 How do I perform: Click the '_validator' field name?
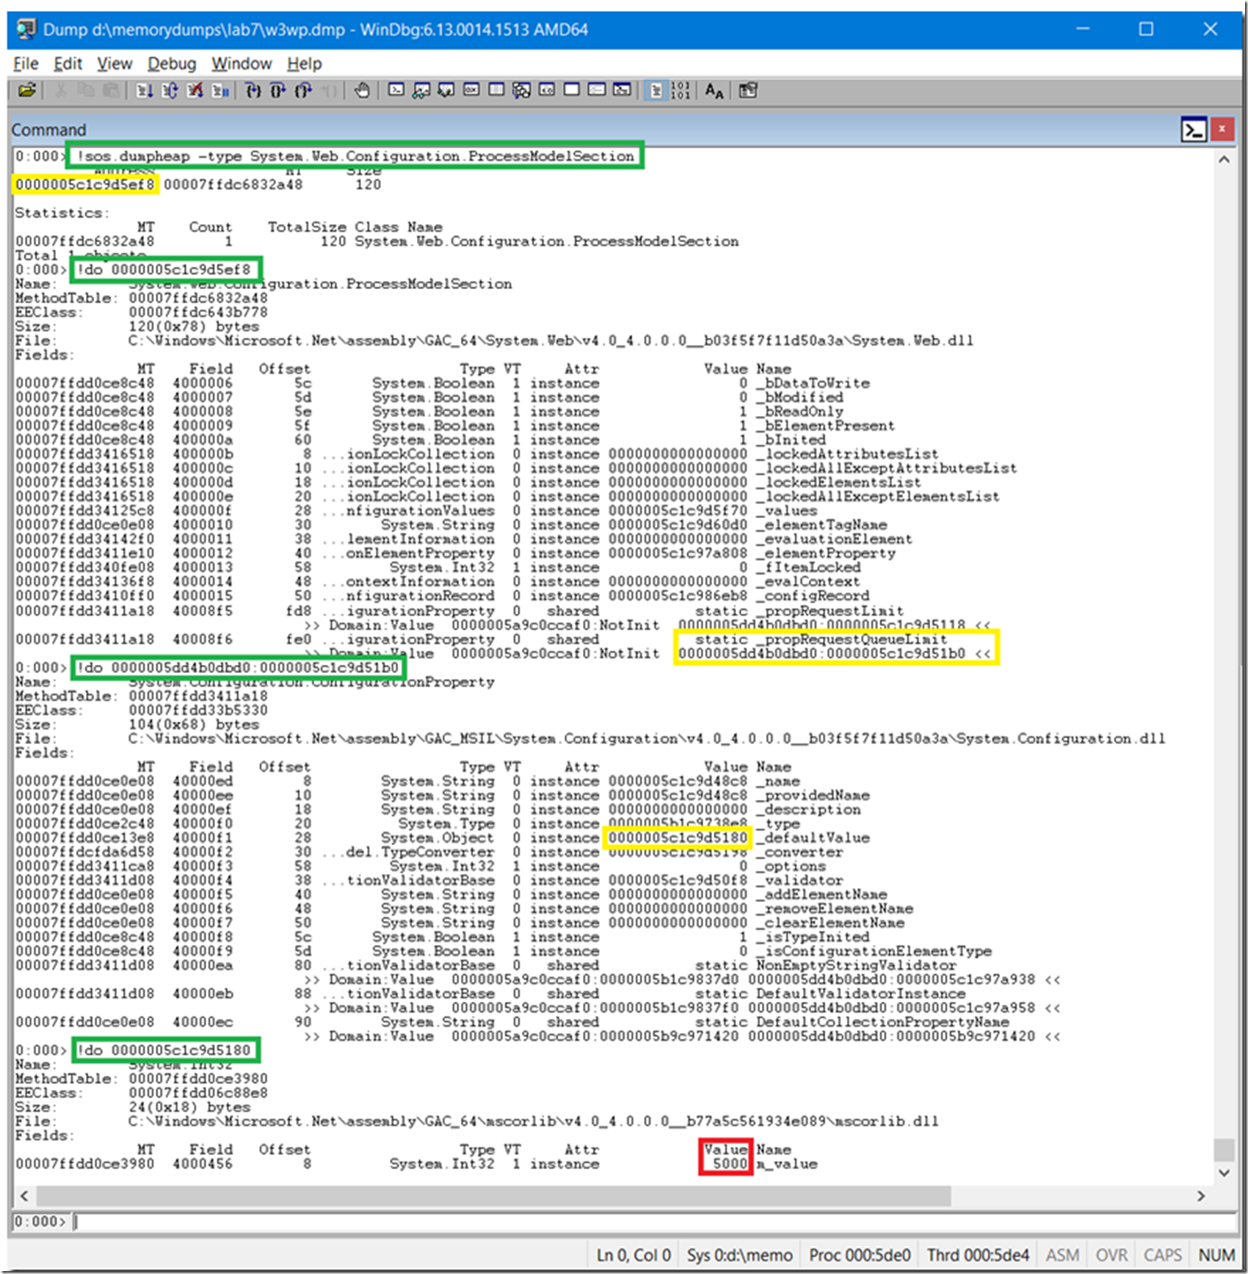(x=800, y=880)
